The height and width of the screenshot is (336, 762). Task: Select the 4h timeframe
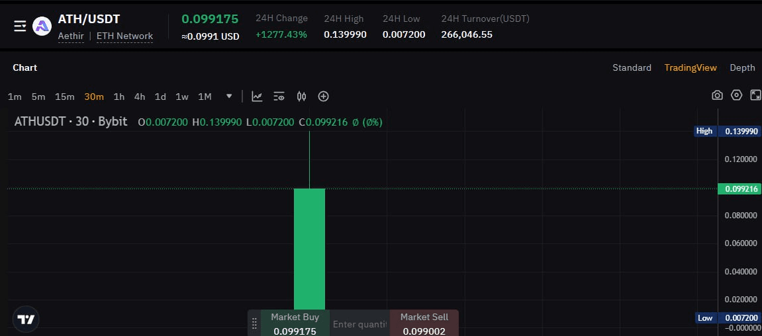point(140,97)
